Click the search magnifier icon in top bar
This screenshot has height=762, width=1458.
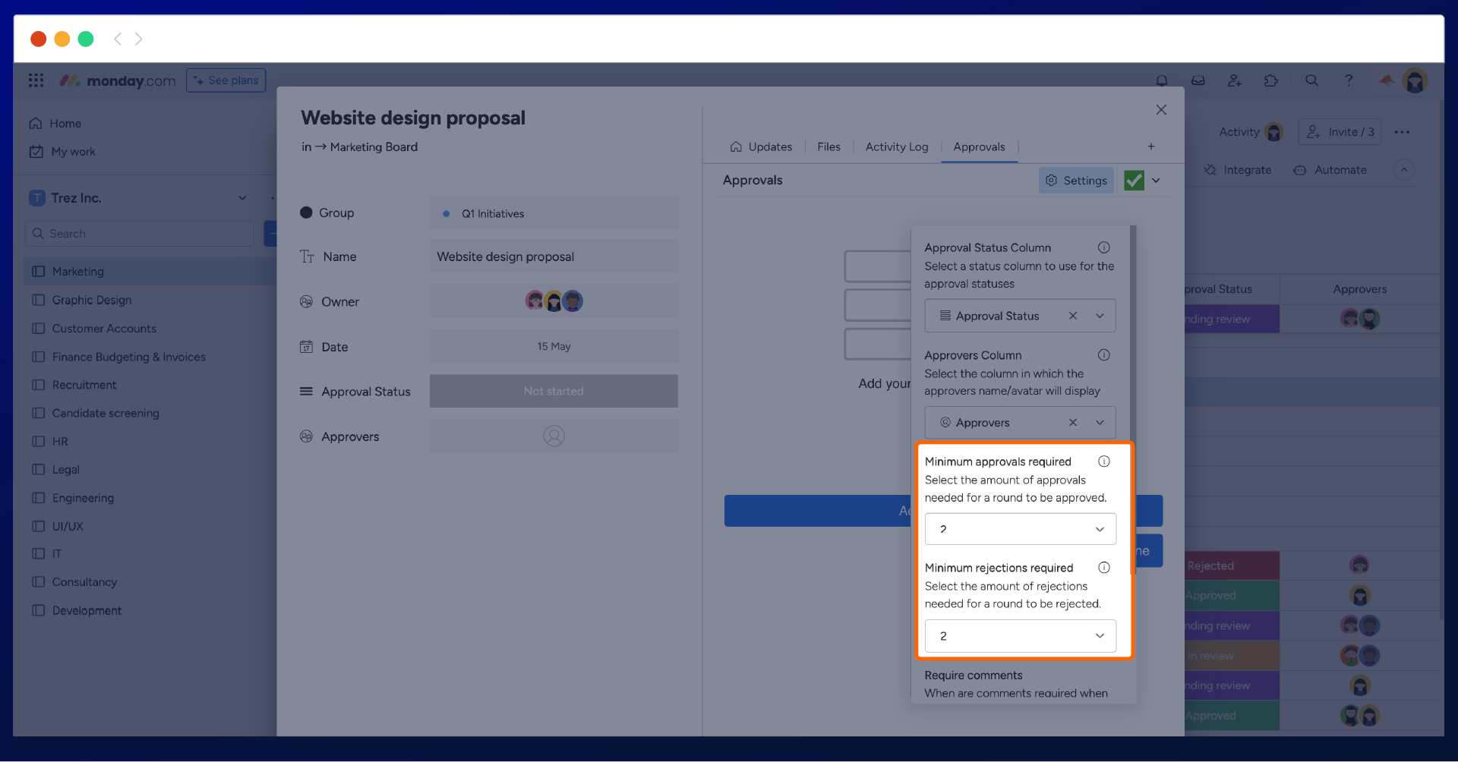1311,80
